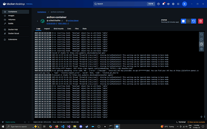Viewport: 207px width, 129px height.
Task: Click the whale icon beside Engine running
Action: pos(3,122)
